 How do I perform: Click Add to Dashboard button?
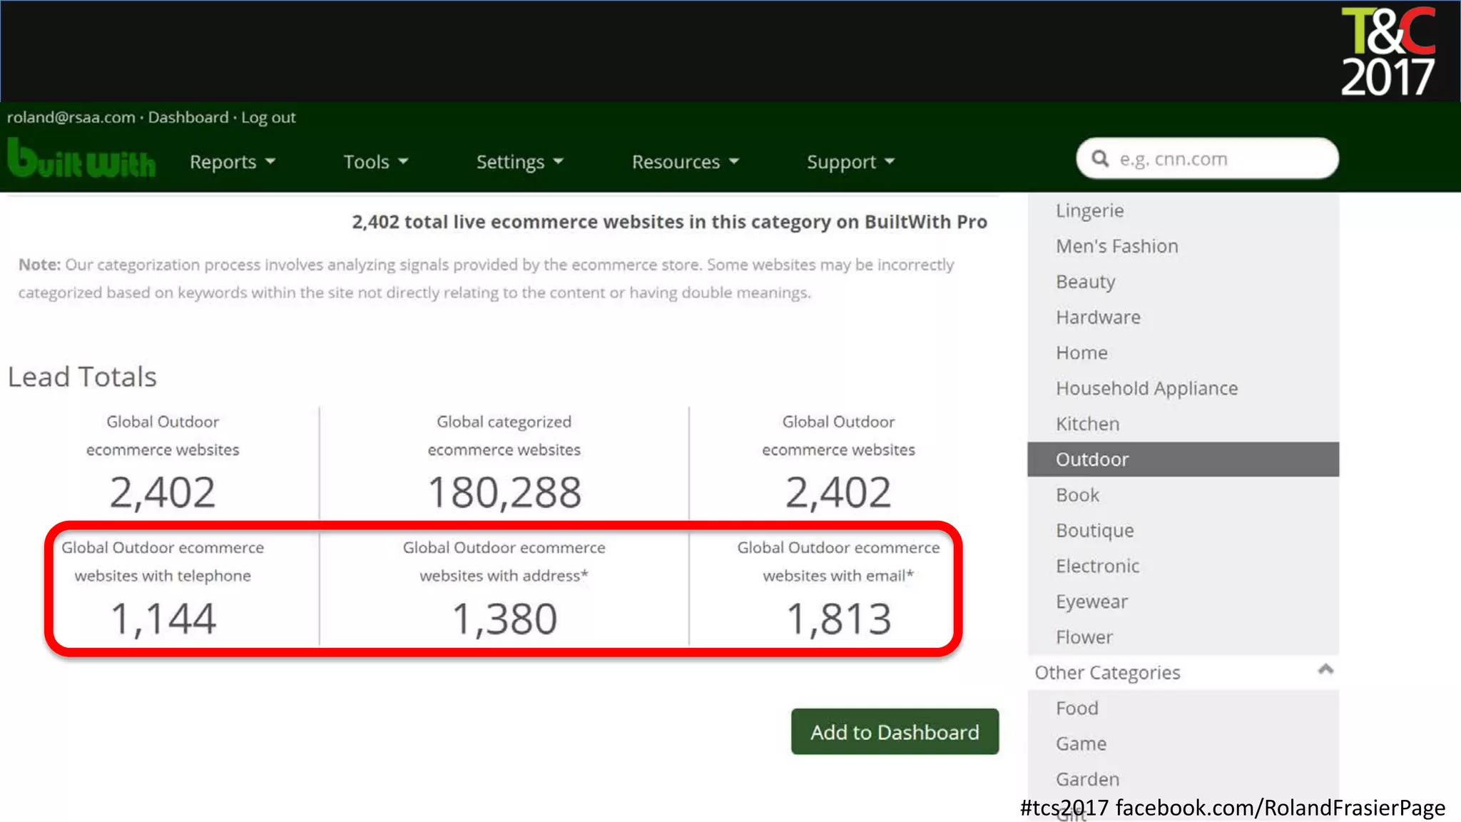pos(895,731)
